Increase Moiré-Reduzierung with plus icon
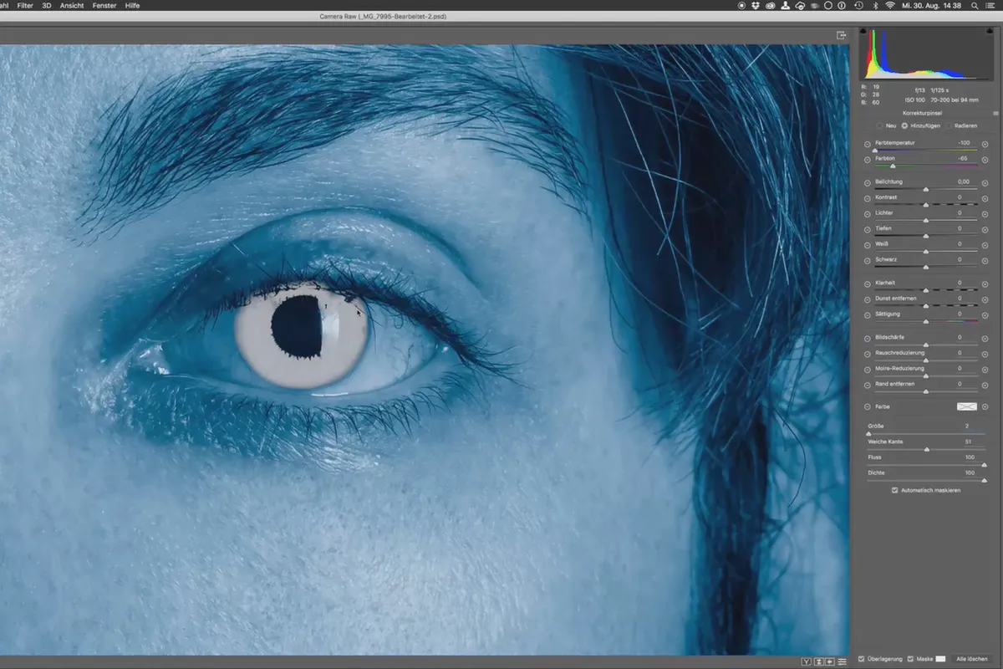The height and width of the screenshot is (669, 1003). point(985,370)
